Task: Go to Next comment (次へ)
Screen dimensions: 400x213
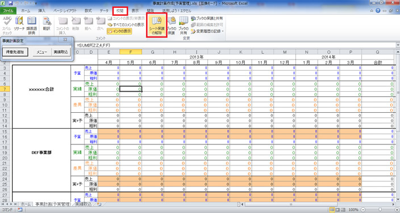Action: tap(100, 24)
